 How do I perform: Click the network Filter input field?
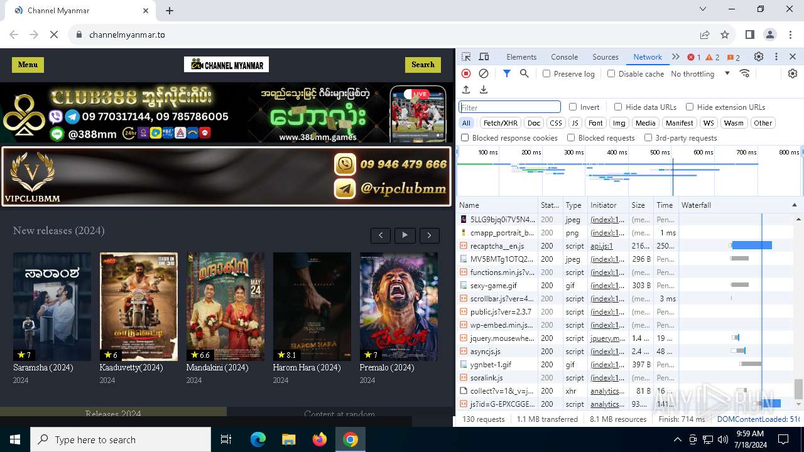coord(509,107)
